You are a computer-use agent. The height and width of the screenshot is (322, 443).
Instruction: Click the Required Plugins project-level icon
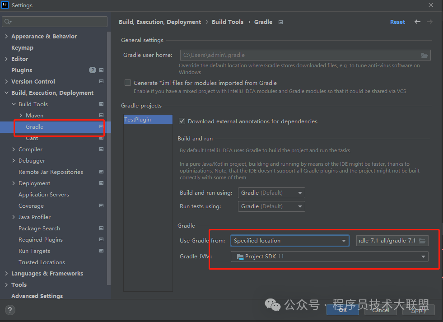pyautogui.click(x=102, y=239)
